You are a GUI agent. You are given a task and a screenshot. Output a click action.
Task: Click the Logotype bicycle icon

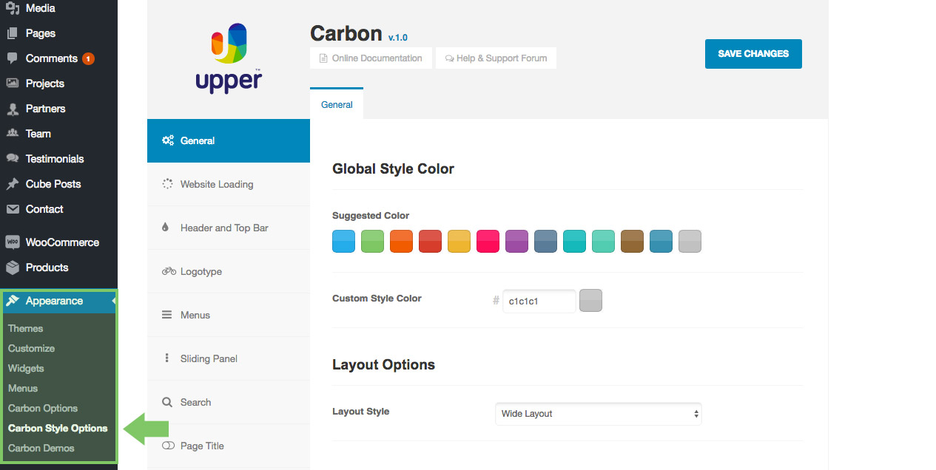168,271
